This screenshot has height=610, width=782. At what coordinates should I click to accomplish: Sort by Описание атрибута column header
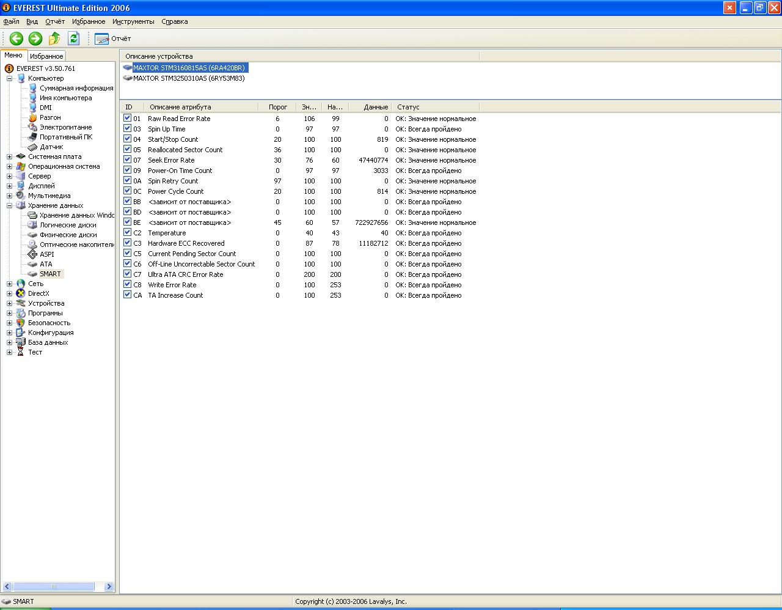click(202, 107)
